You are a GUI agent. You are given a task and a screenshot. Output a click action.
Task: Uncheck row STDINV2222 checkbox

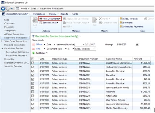(x=32, y=71)
